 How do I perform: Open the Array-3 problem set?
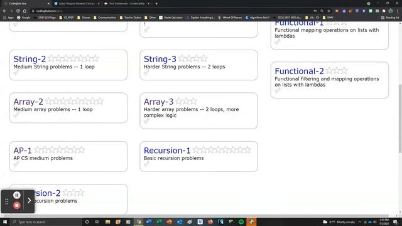tap(158, 102)
